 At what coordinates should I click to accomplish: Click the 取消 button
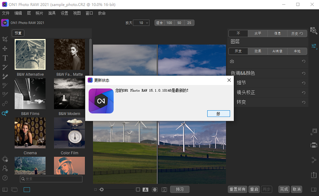tap(297, 189)
